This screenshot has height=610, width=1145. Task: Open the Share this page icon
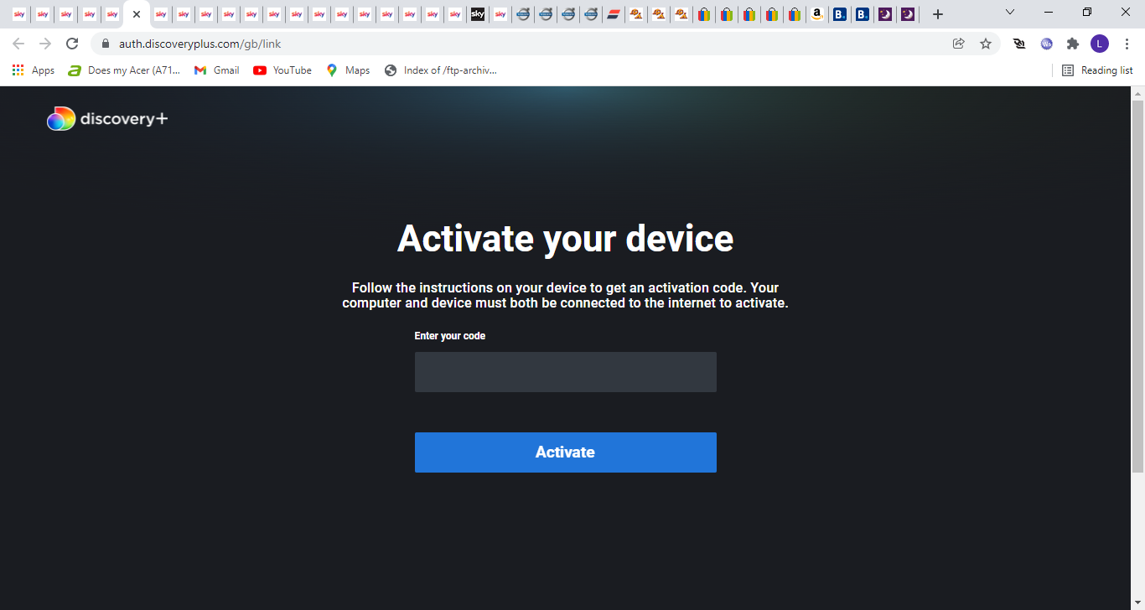tap(959, 44)
